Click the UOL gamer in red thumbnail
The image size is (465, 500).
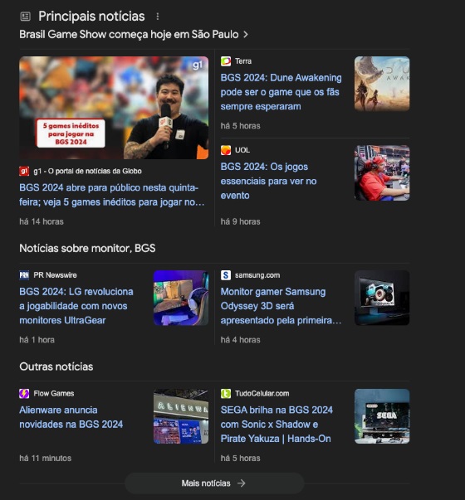click(x=382, y=172)
